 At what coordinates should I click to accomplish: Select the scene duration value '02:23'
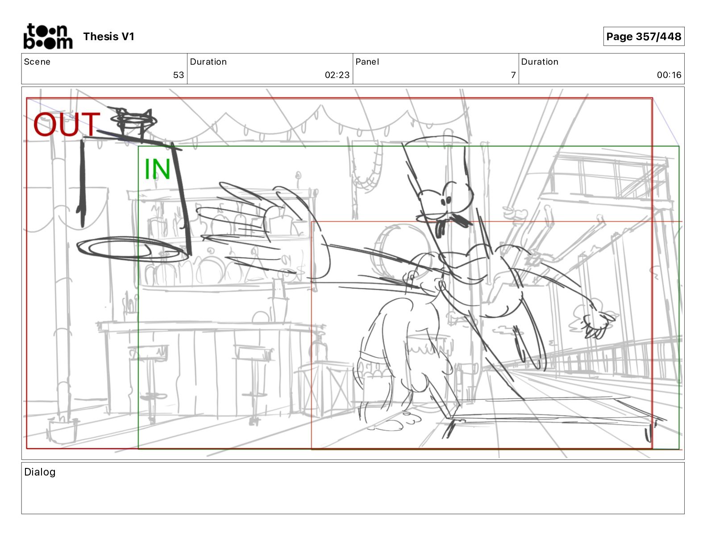[x=337, y=75]
